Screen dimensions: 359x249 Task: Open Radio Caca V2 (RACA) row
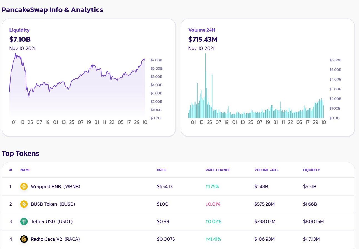click(178, 239)
